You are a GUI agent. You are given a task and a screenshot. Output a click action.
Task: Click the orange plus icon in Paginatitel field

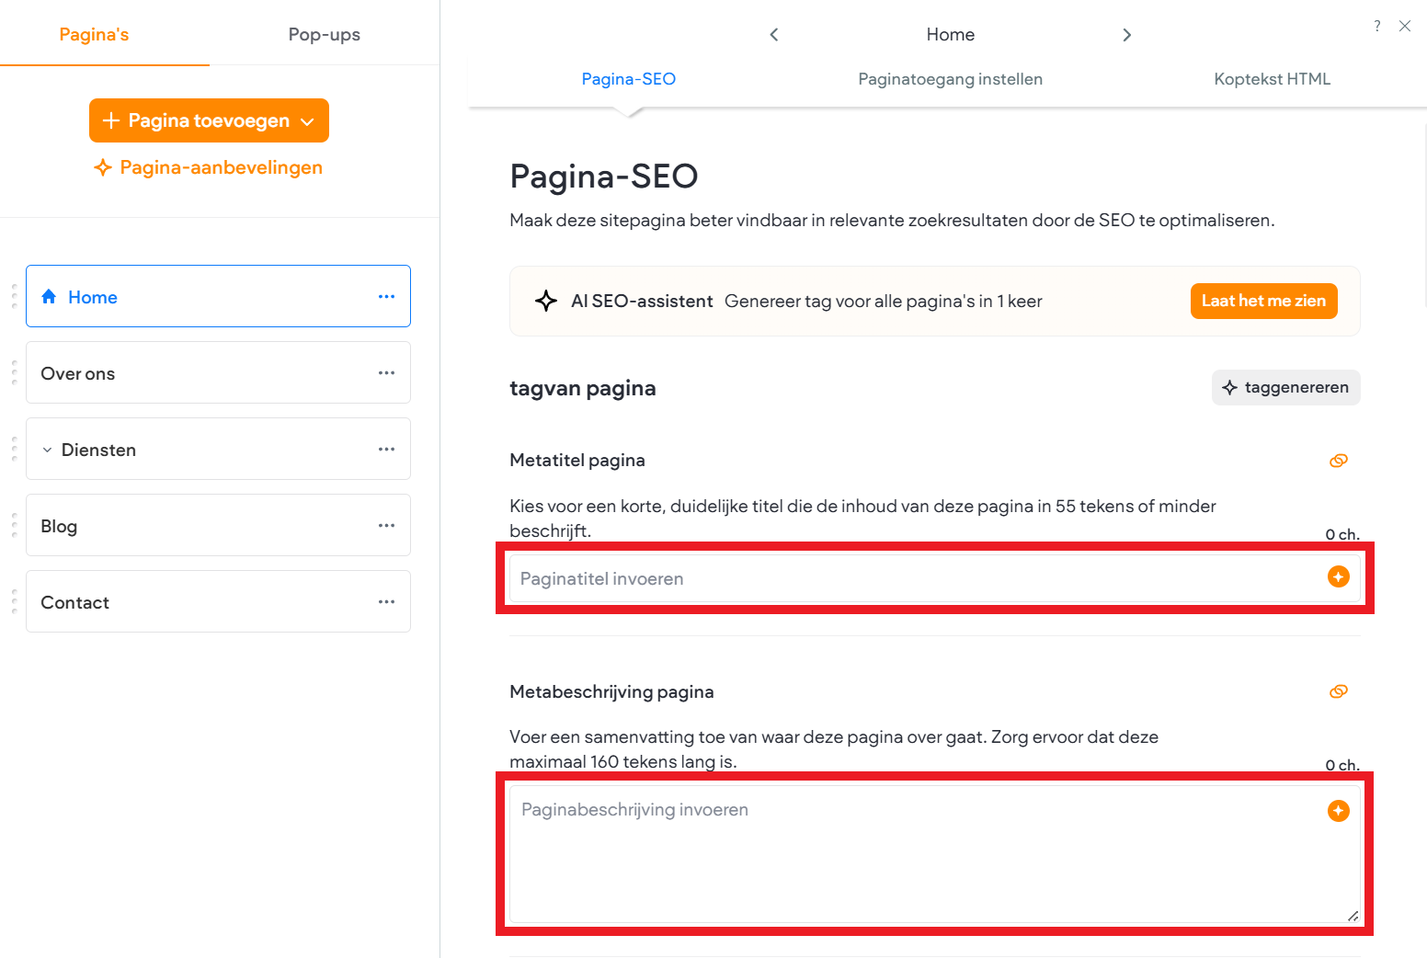click(x=1338, y=577)
